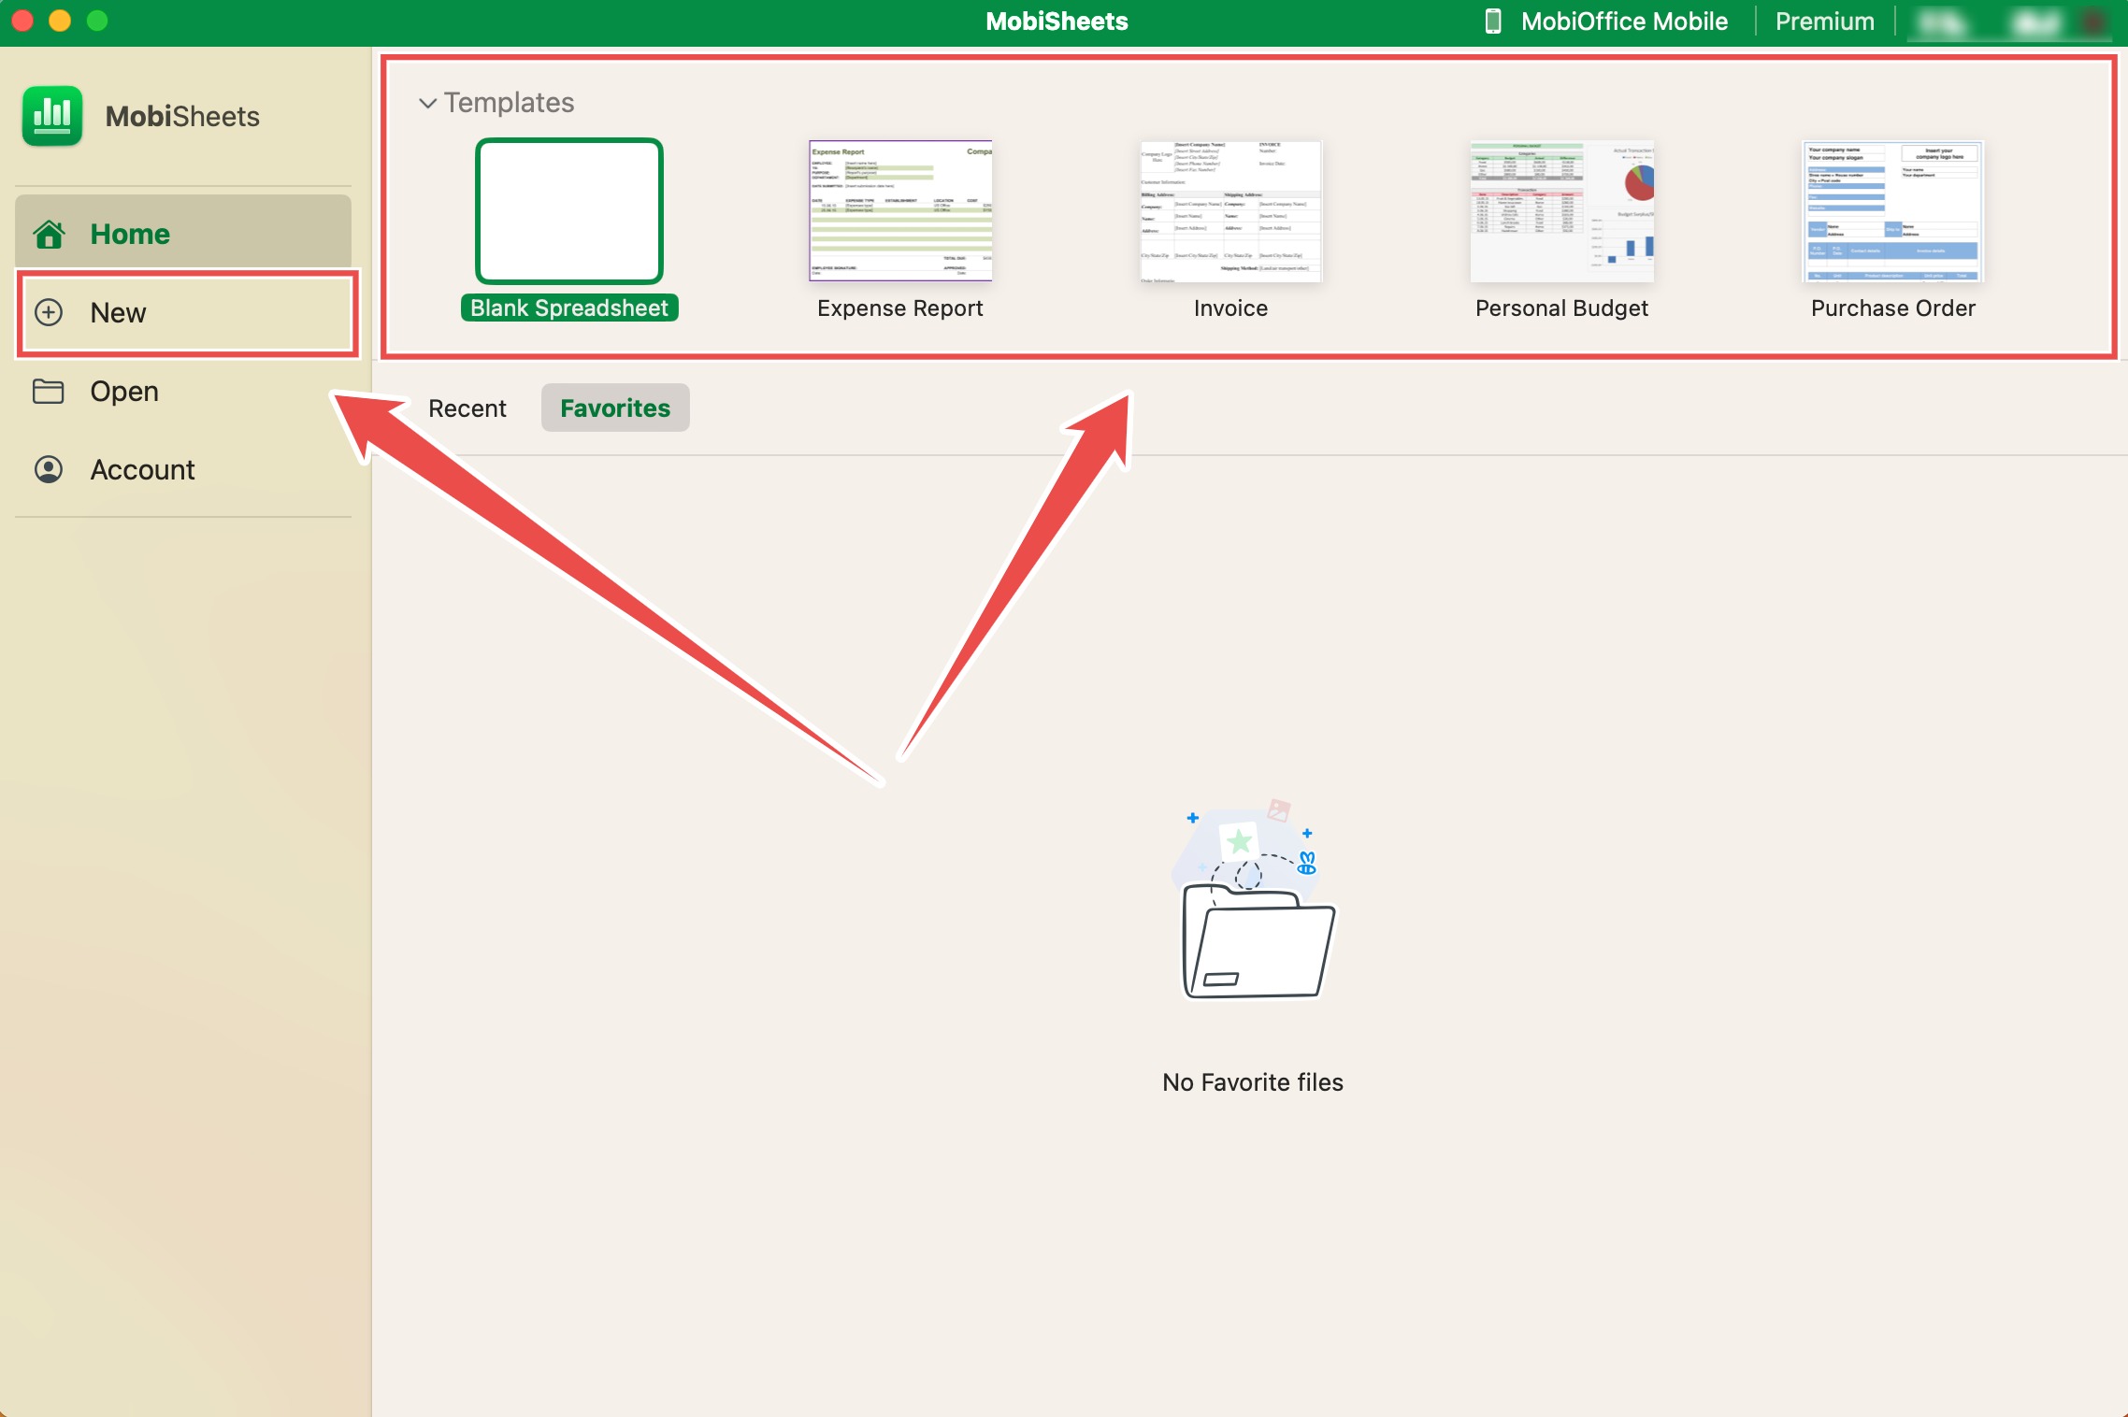The height and width of the screenshot is (1417, 2128).
Task: Click the phone icon beside MobiOffice Mobile
Action: pyautogui.click(x=1493, y=21)
